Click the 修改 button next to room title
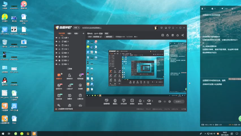Image resolution: width=241 pixels, height=136 pixels. point(107,34)
